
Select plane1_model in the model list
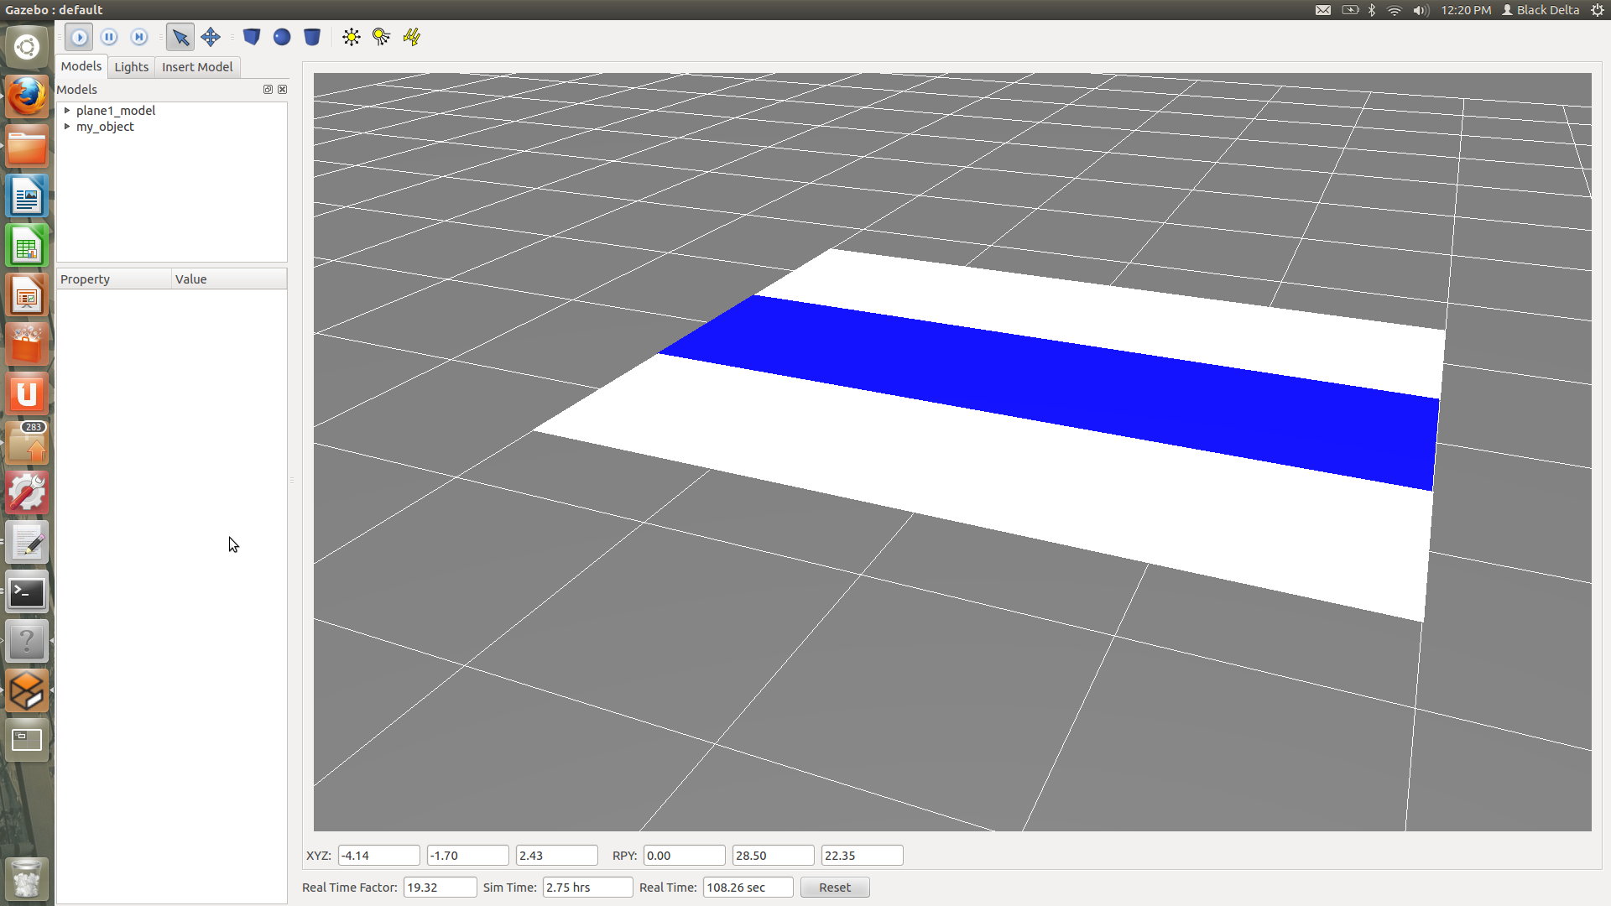116,110
